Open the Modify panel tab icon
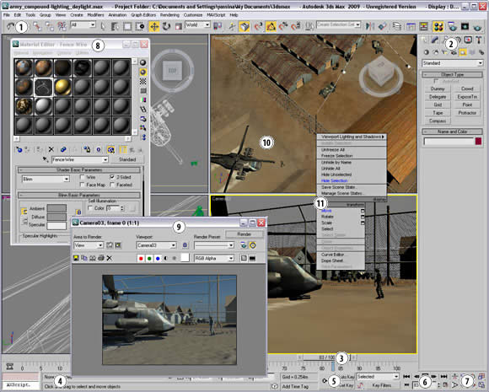This screenshot has width=489, height=392. coord(435,40)
